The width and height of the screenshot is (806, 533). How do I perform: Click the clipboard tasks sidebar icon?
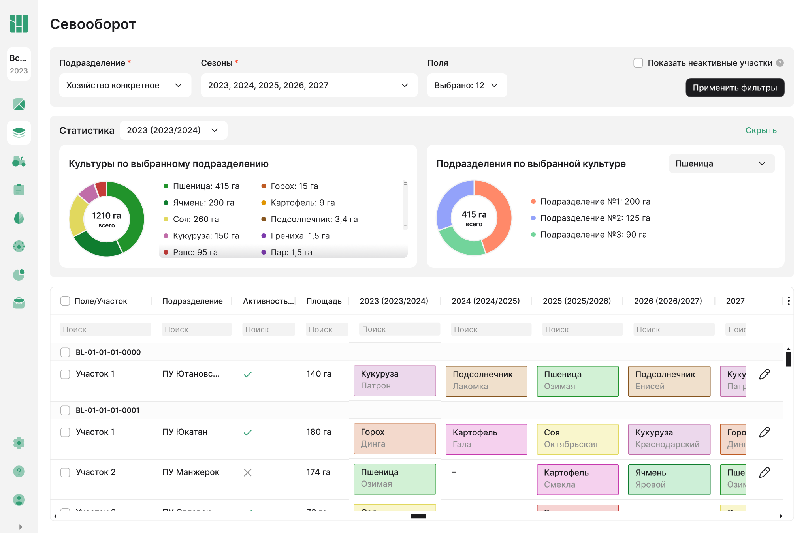(x=19, y=190)
